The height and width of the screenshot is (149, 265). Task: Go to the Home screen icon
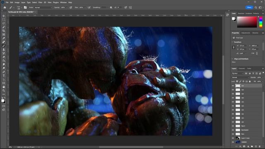tap(5, 7)
